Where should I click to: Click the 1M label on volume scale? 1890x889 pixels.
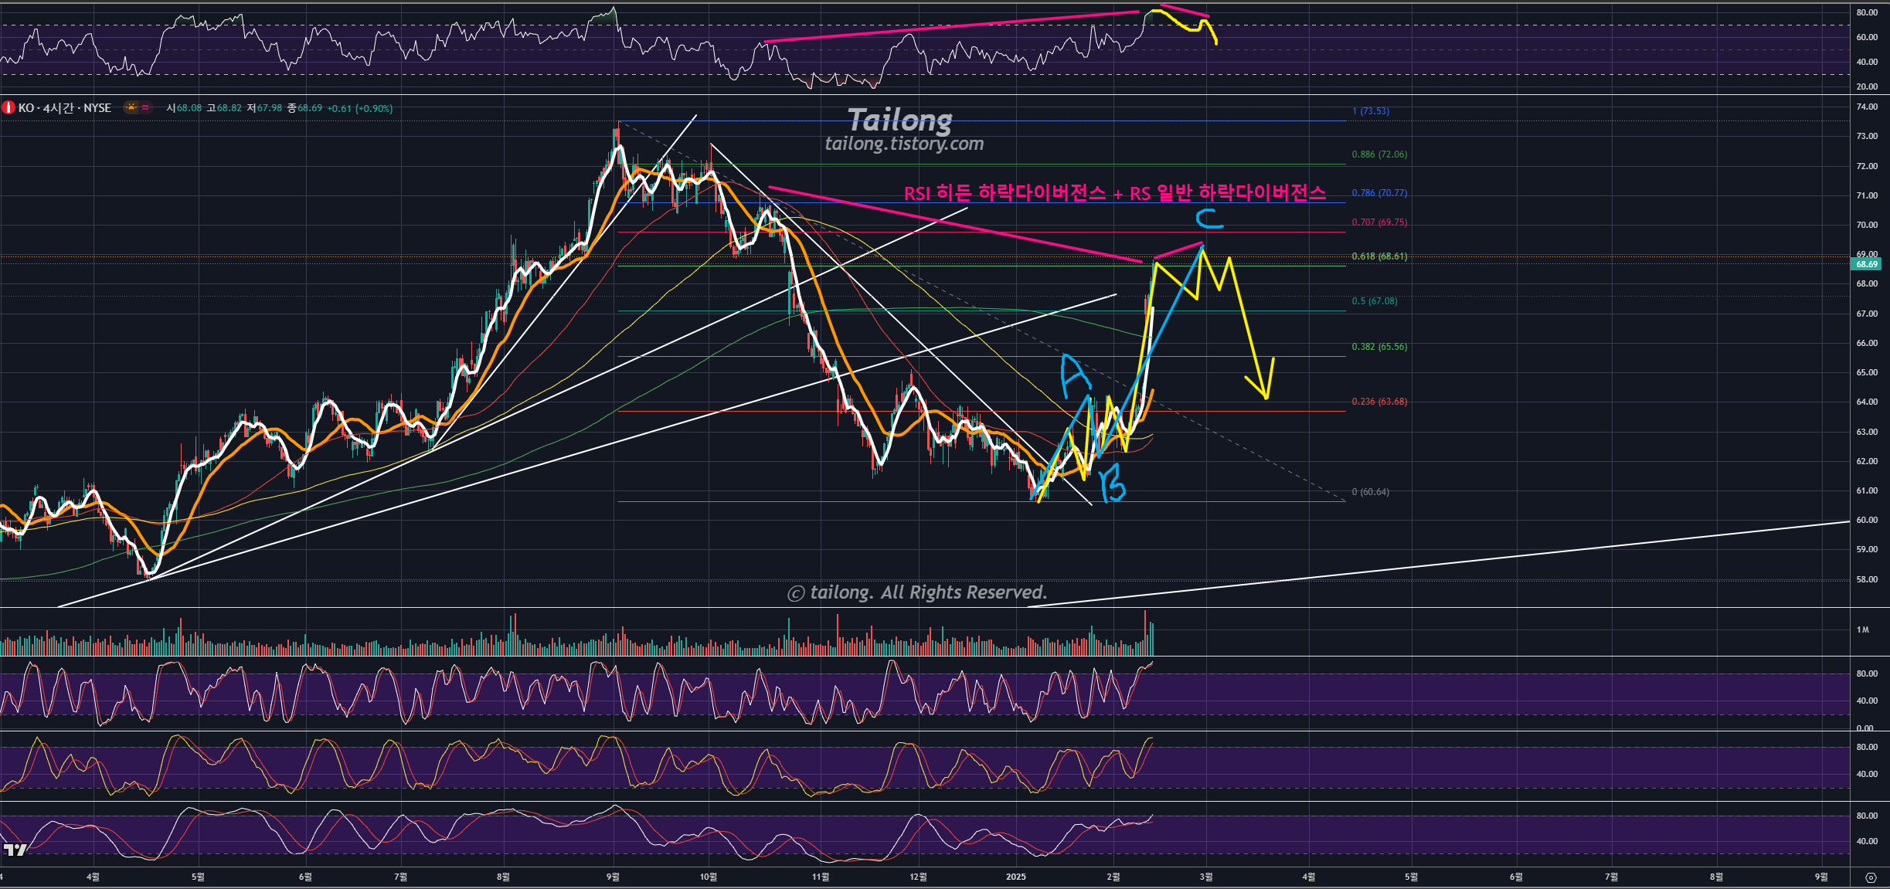(1863, 630)
